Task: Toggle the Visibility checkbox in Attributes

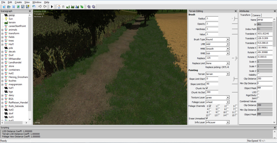Action: [258, 75]
